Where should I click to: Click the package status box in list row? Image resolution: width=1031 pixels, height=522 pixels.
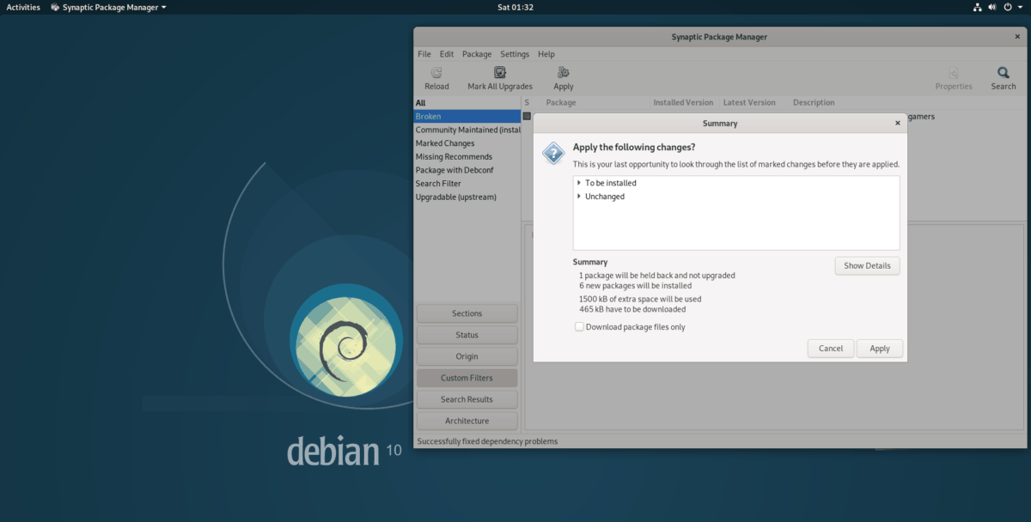click(528, 116)
